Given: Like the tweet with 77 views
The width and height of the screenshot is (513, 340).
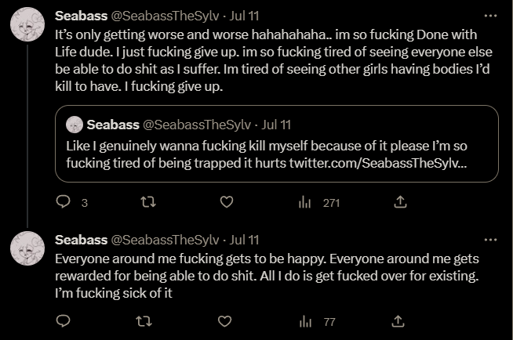Looking at the screenshot, I should click(227, 321).
